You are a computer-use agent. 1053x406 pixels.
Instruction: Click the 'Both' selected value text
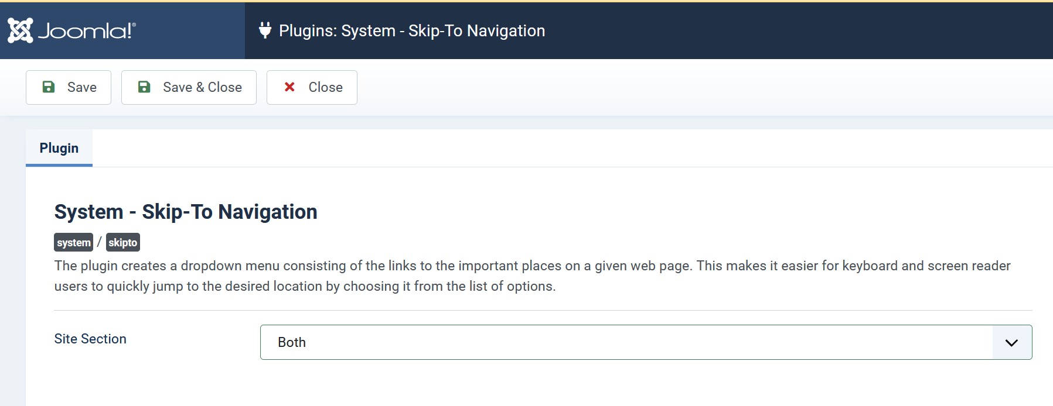coord(292,343)
